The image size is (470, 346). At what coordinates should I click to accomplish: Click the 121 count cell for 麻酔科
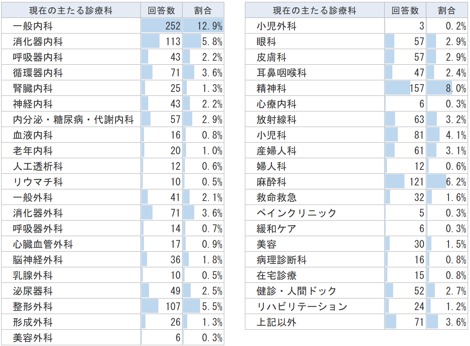405,182
